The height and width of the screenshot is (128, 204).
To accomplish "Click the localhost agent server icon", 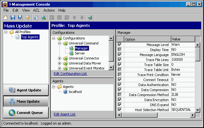I will 65,92.
